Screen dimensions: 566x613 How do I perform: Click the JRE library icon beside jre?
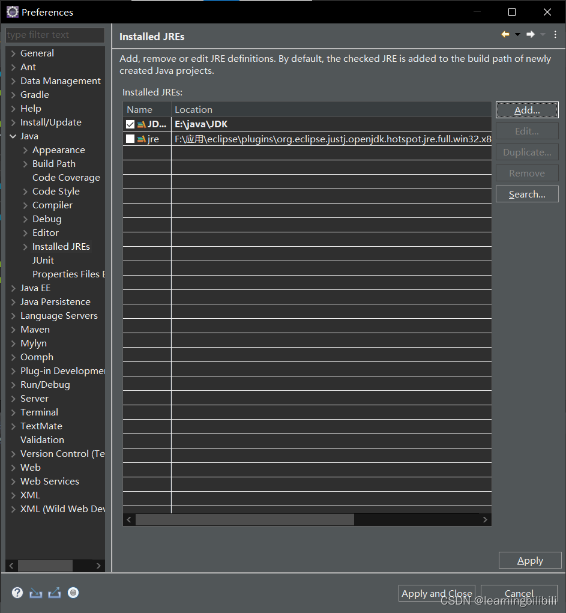pos(142,139)
